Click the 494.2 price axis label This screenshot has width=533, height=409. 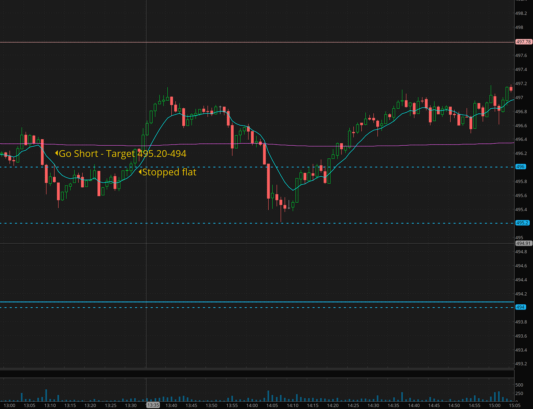[x=521, y=294]
